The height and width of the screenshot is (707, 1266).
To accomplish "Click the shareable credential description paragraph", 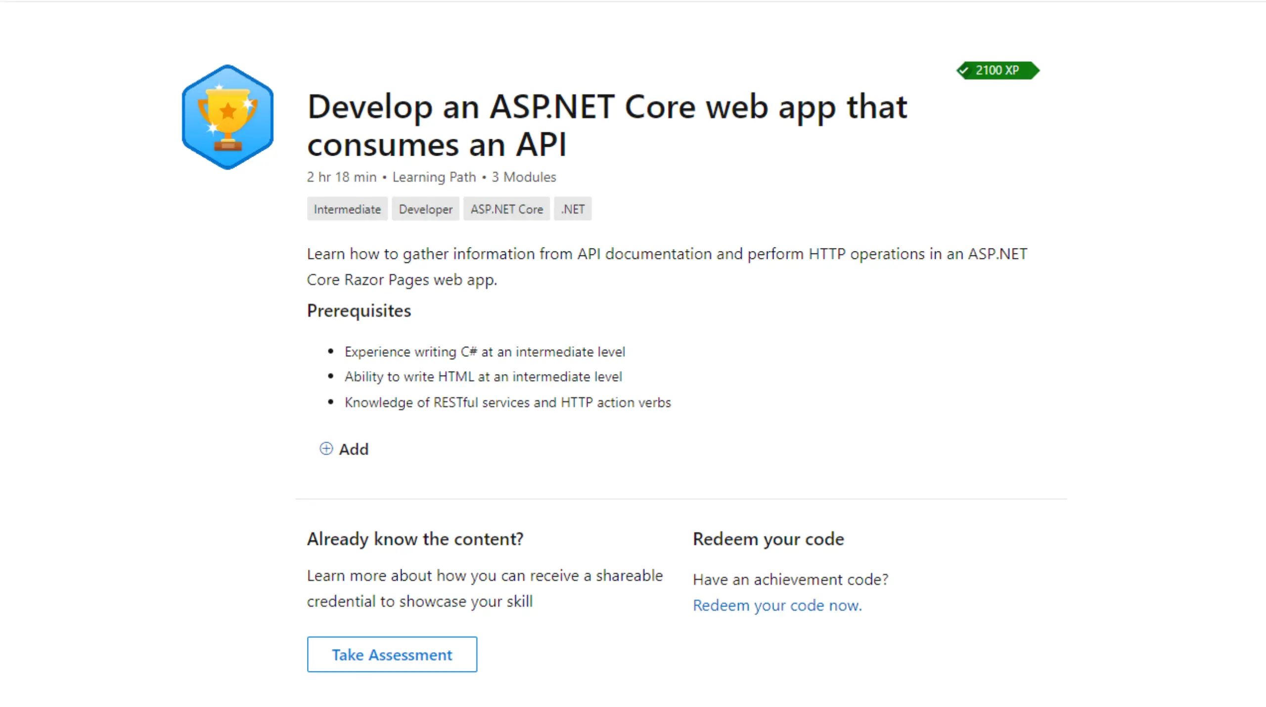I will tap(485, 588).
